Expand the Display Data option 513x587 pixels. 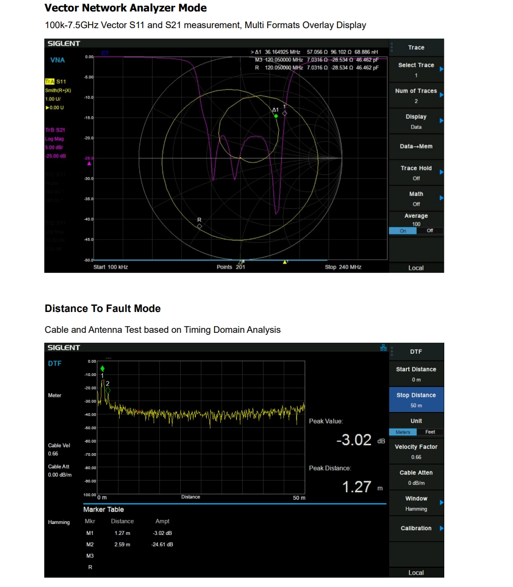click(416, 121)
